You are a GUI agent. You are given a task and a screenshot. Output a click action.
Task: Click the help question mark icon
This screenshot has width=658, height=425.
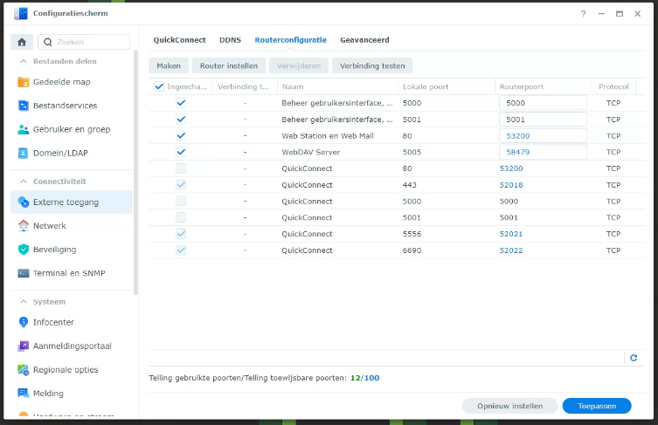point(584,14)
